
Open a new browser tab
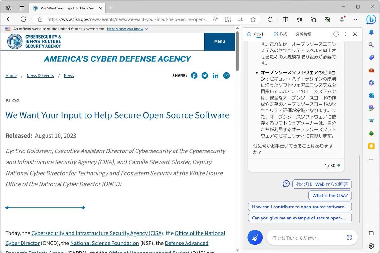coord(111,8)
